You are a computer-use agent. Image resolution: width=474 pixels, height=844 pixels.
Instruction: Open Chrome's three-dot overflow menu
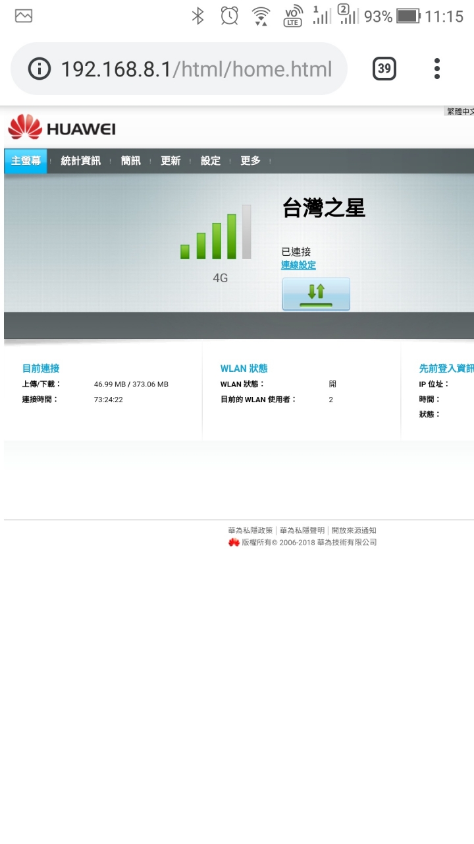[437, 69]
